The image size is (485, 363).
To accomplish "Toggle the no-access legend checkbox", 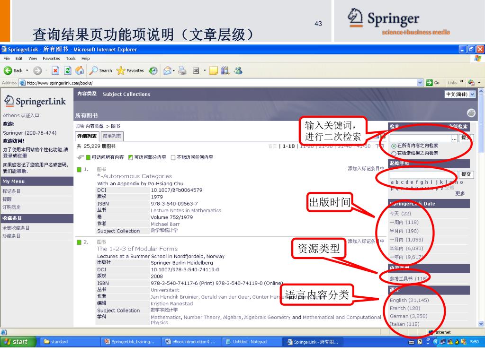I will [x=173, y=157].
